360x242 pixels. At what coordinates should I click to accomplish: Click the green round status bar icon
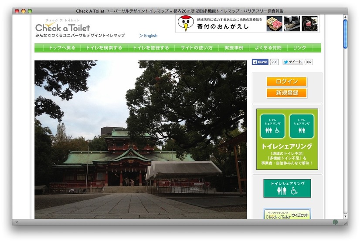pos(335,222)
